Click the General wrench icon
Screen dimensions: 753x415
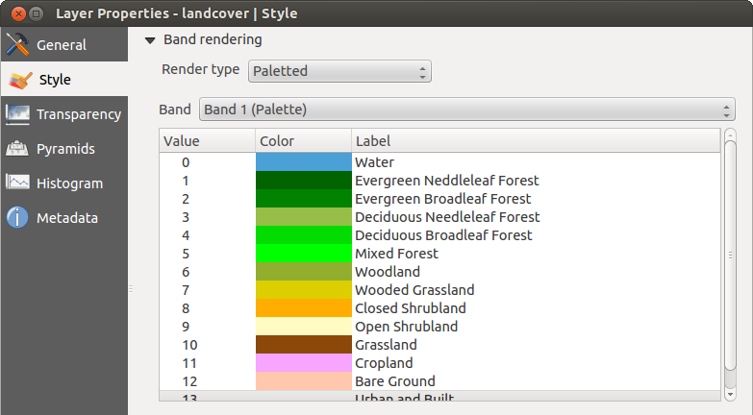(x=17, y=45)
